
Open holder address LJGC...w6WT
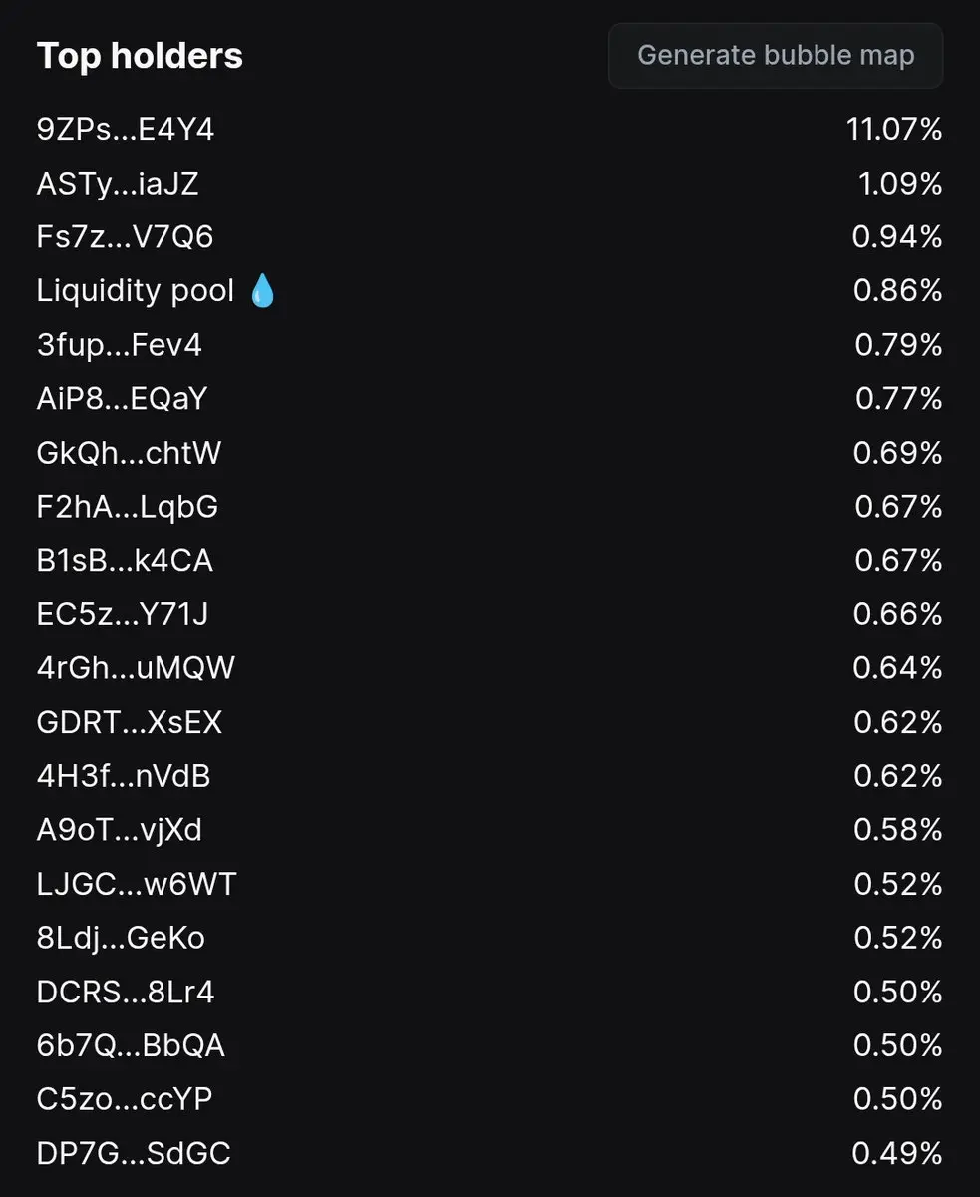[x=138, y=884]
